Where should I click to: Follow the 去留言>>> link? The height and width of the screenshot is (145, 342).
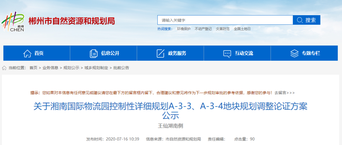[284, 93]
